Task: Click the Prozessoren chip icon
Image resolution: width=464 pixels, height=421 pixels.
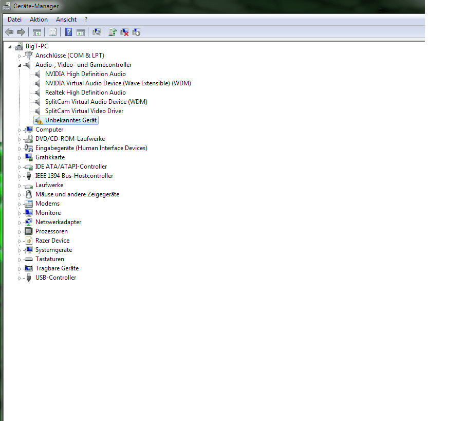Action: click(29, 231)
